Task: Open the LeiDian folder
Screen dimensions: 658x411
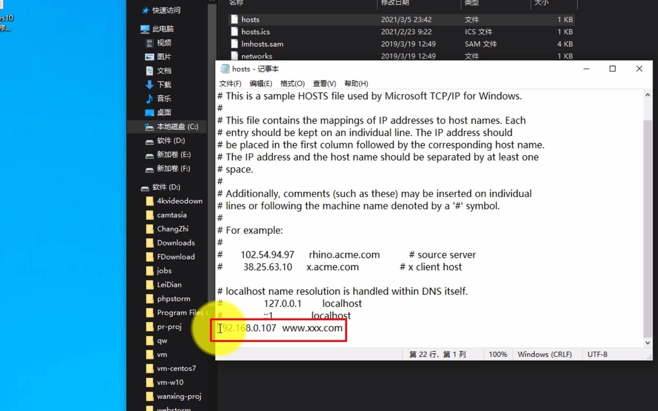Action: [x=169, y=284]
